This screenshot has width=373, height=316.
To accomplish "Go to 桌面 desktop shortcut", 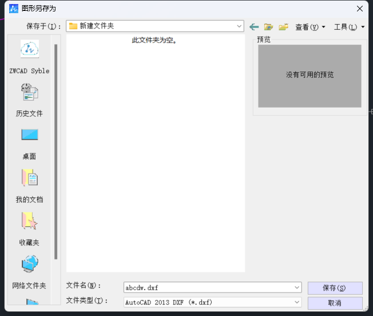I will click(30, 144).
